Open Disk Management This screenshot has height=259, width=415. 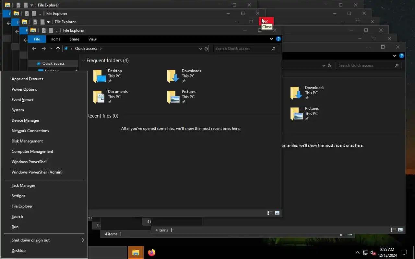44,141
